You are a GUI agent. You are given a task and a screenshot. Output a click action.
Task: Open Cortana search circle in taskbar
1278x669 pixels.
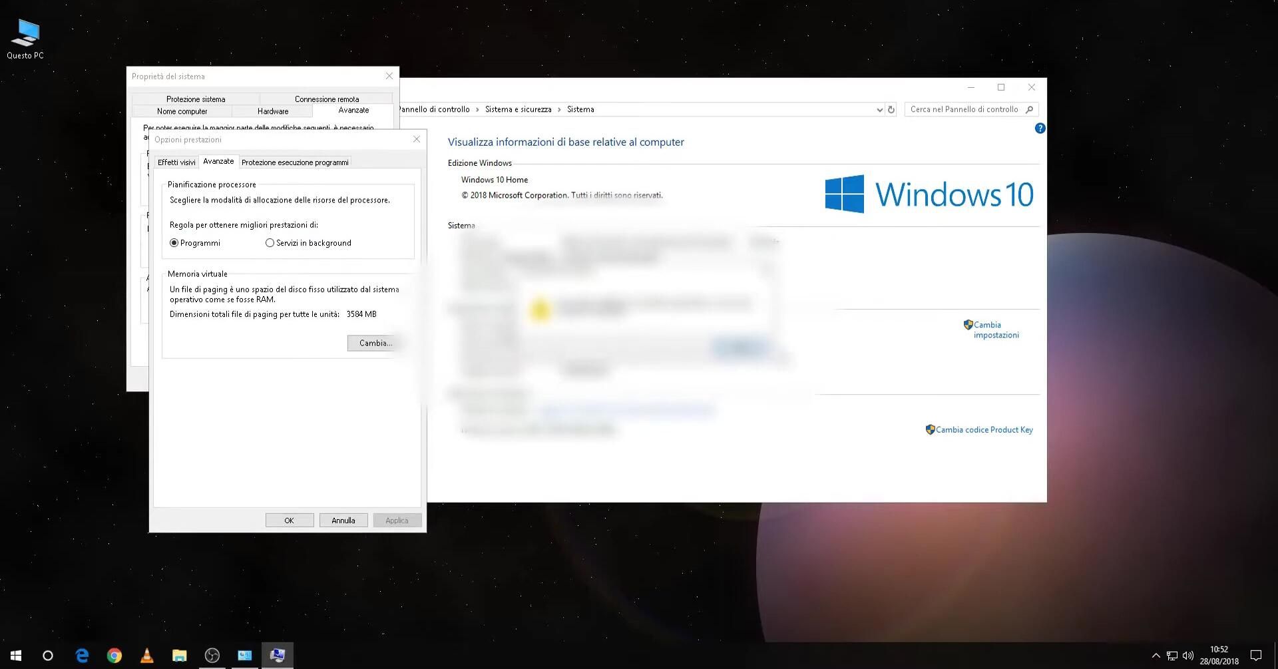[48, 656]
